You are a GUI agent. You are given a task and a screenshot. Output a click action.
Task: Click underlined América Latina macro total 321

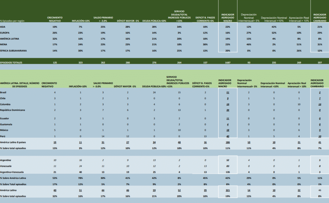[228, 190]
